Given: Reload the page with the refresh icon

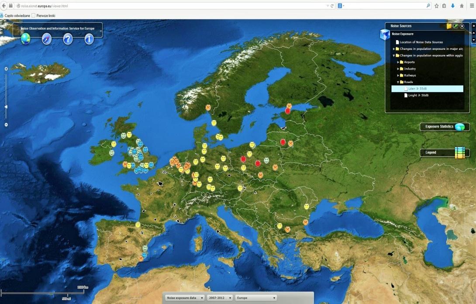Looking at the screenshot, I should (x=332, y=6).
